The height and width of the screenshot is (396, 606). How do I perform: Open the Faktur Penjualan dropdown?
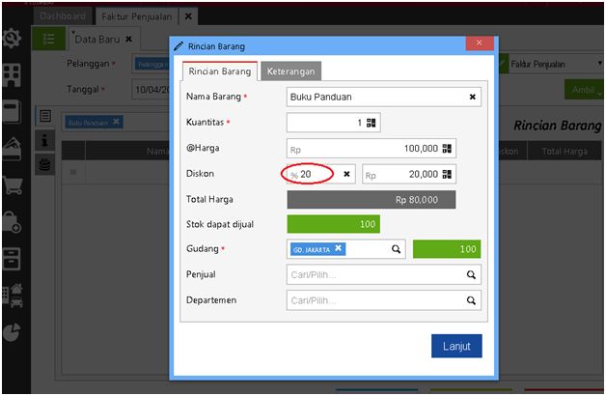click(599, 64)
